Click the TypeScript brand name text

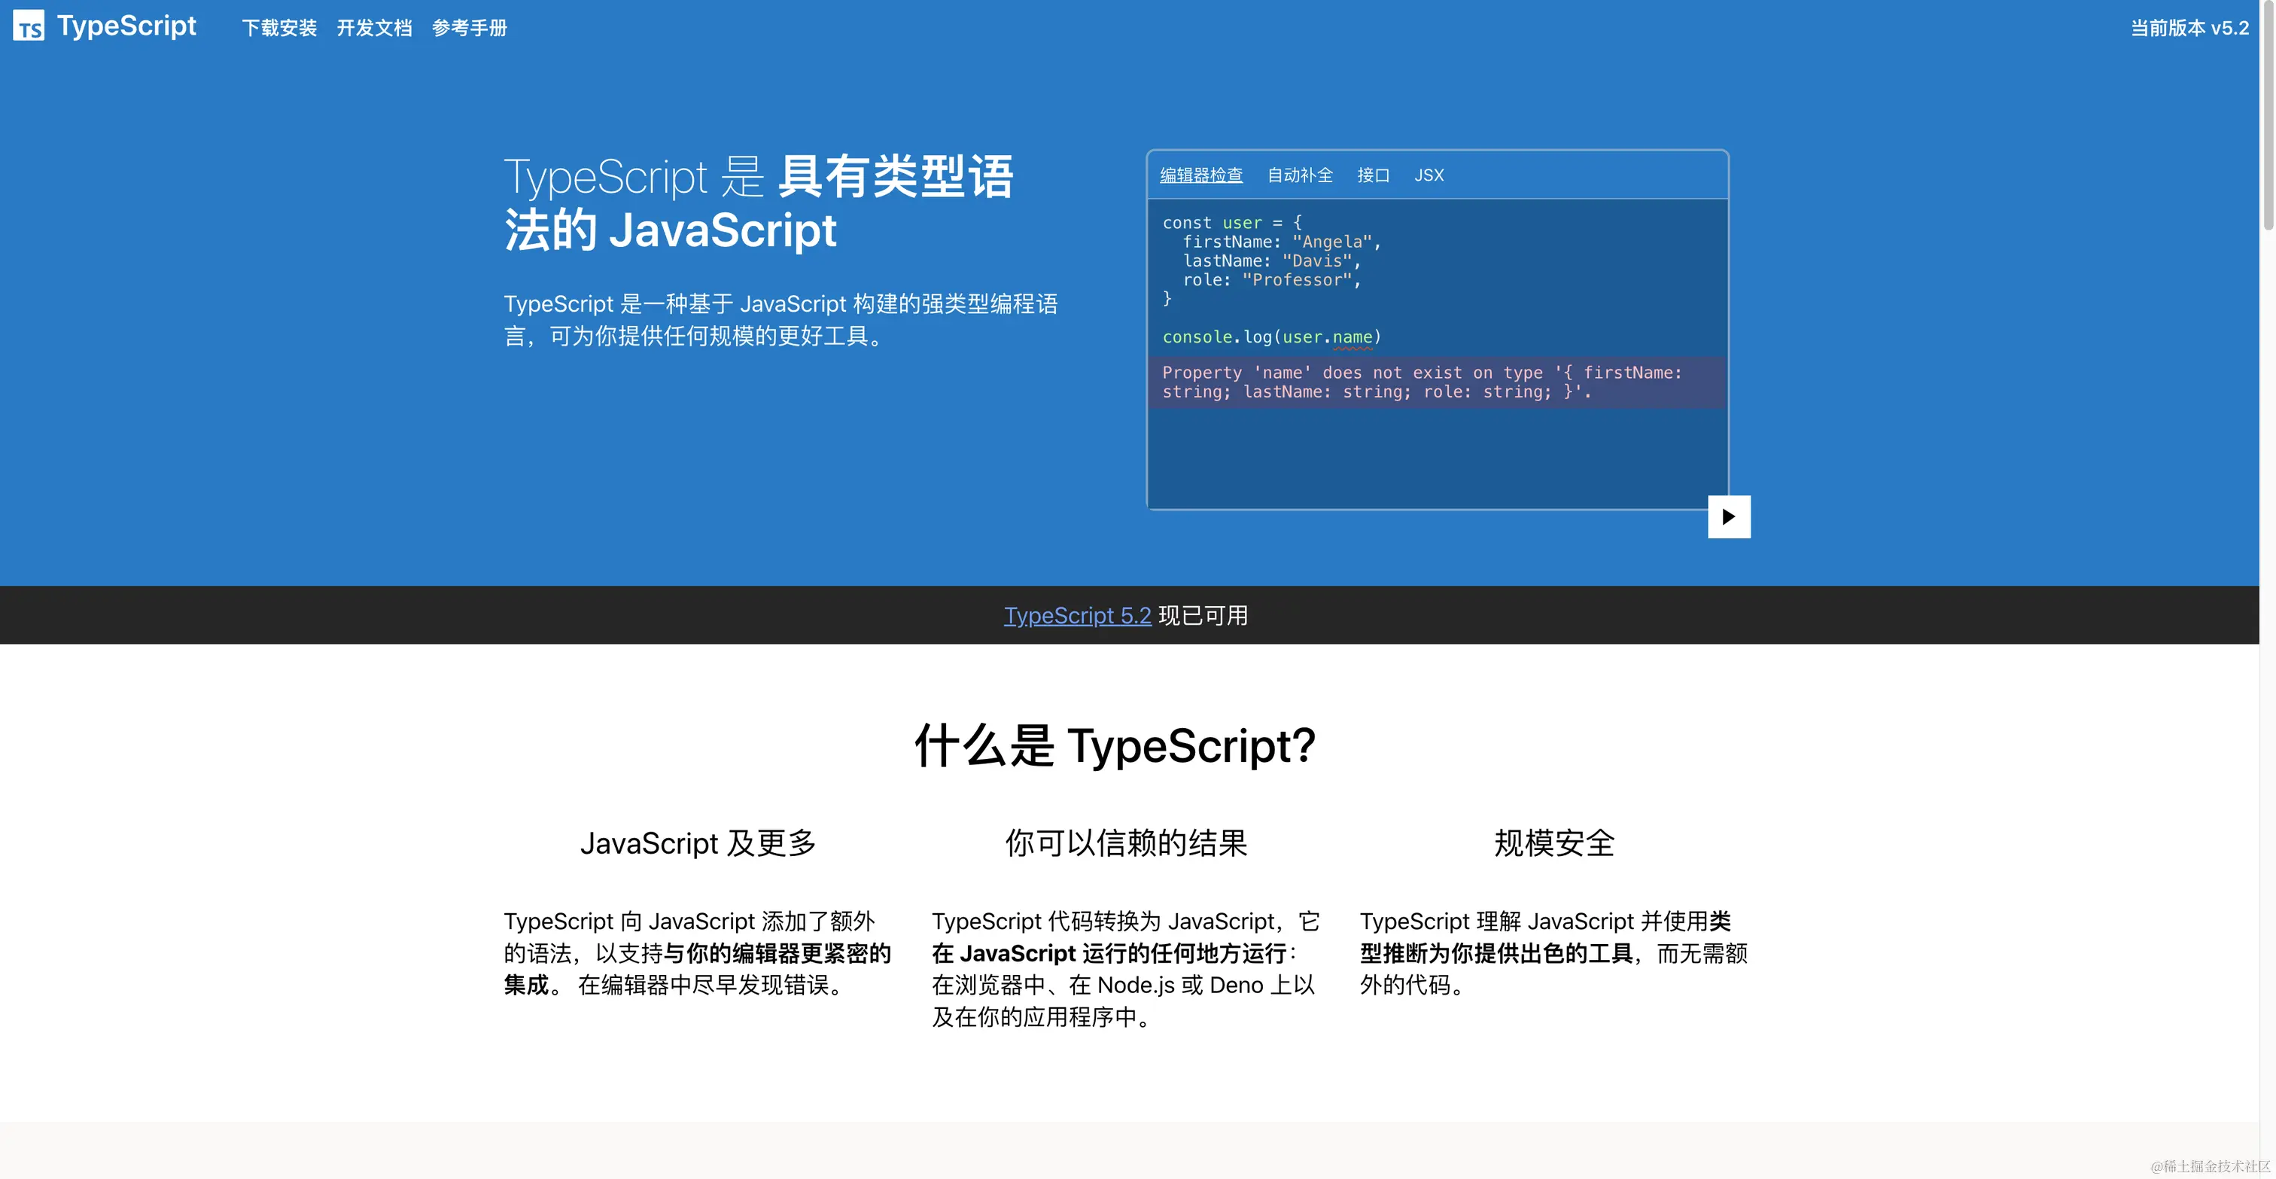pos(126,26)
